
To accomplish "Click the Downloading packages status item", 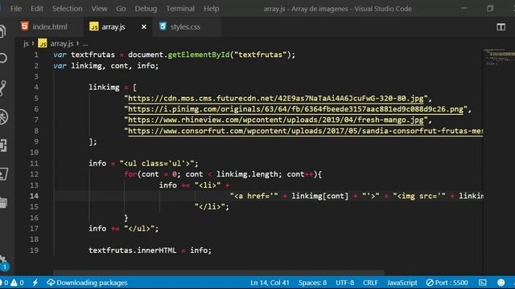I will tap(87, 283).
